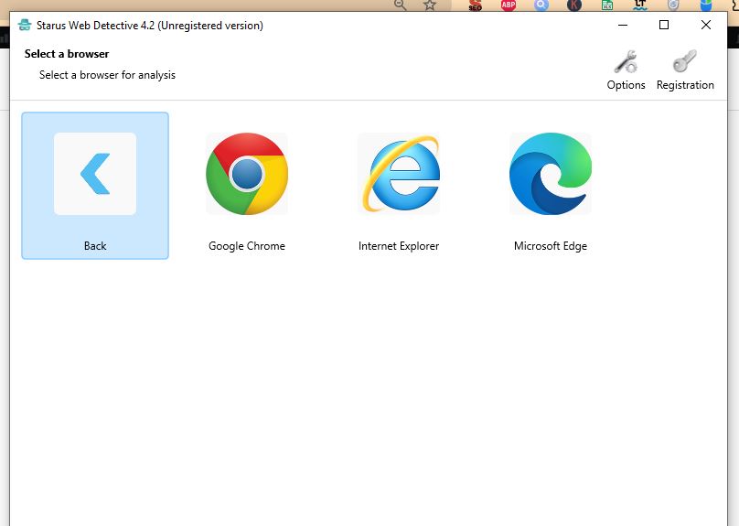This screenshot has height=526, width=739.
Task: Maximize the Starus Web Detective window
Action: [x=664, y=25]
